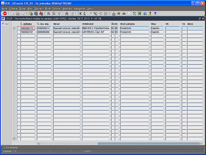The width and height of the screenshot is (206, 155).
Task: Click the list rows icon in toolbar
Action: point(101,13)
